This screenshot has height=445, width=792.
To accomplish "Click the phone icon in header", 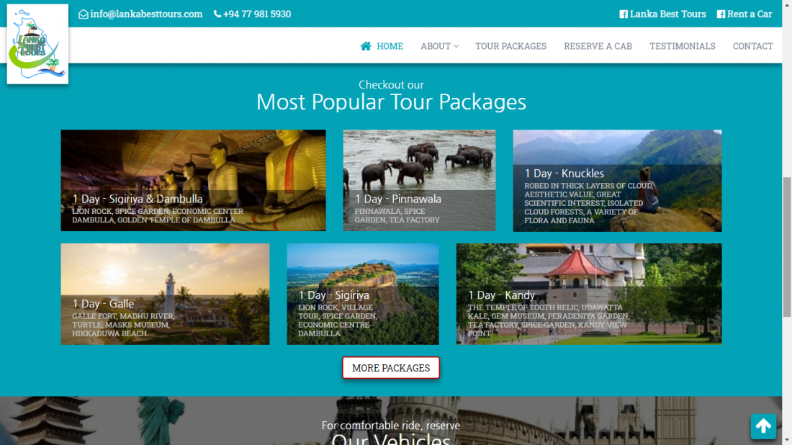I will (217, 14).
